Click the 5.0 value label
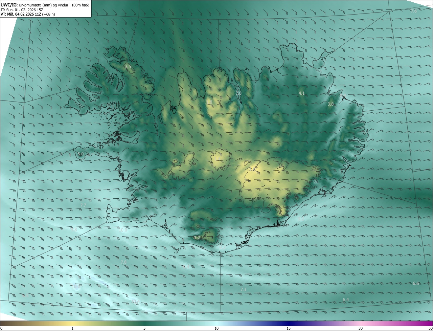This screenshot has width=433, height=331. tap(81, 154)
